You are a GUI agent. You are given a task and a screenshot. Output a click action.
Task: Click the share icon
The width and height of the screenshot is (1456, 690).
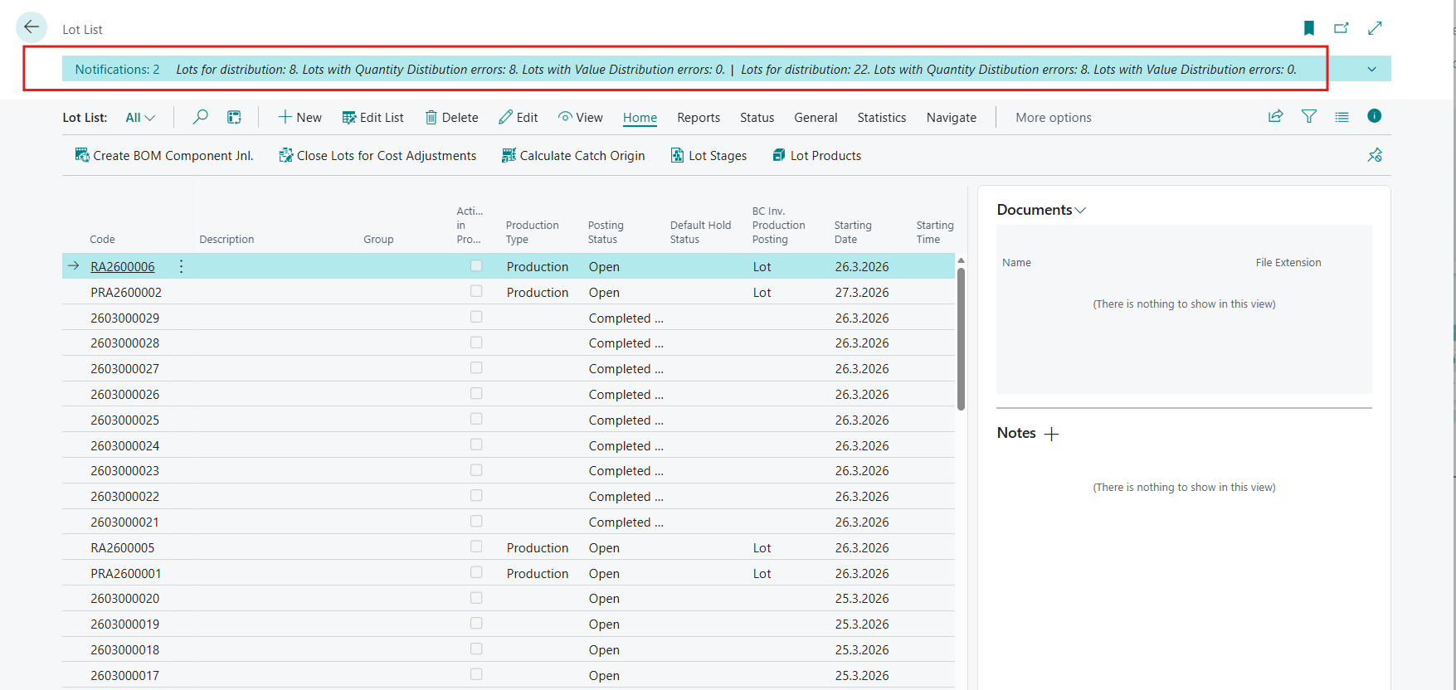pos(1275,117)
